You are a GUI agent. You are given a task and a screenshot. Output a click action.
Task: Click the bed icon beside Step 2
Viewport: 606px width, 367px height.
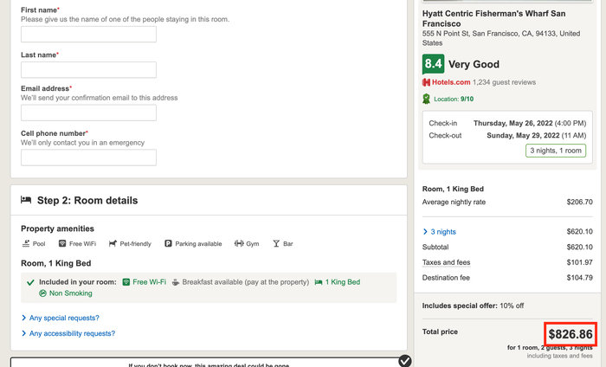(26, 200)
